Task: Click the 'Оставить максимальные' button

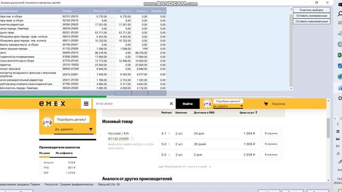Action: pyautogui.click(x=312, y=21)
